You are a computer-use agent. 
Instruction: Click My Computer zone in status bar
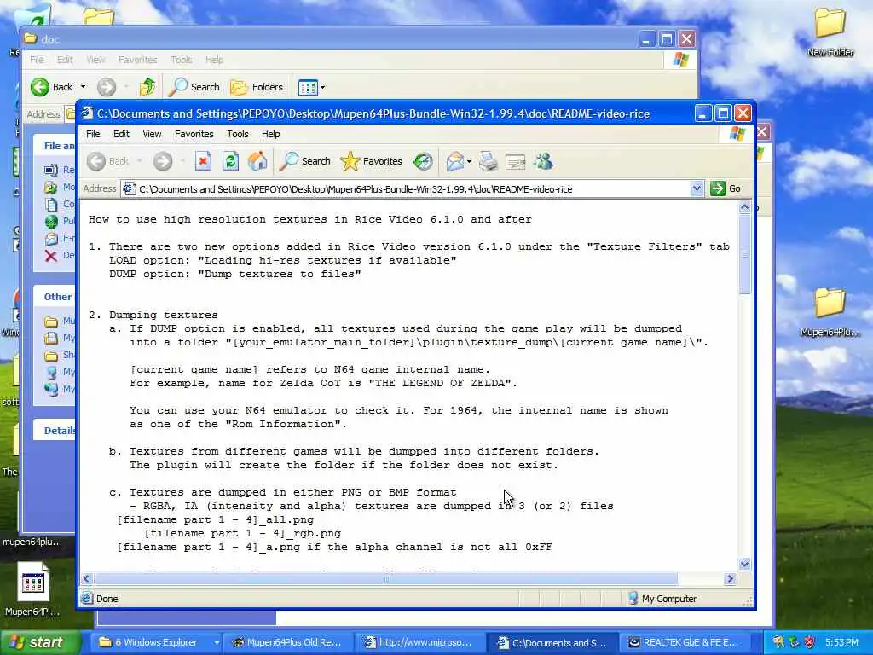coord(662,599)
